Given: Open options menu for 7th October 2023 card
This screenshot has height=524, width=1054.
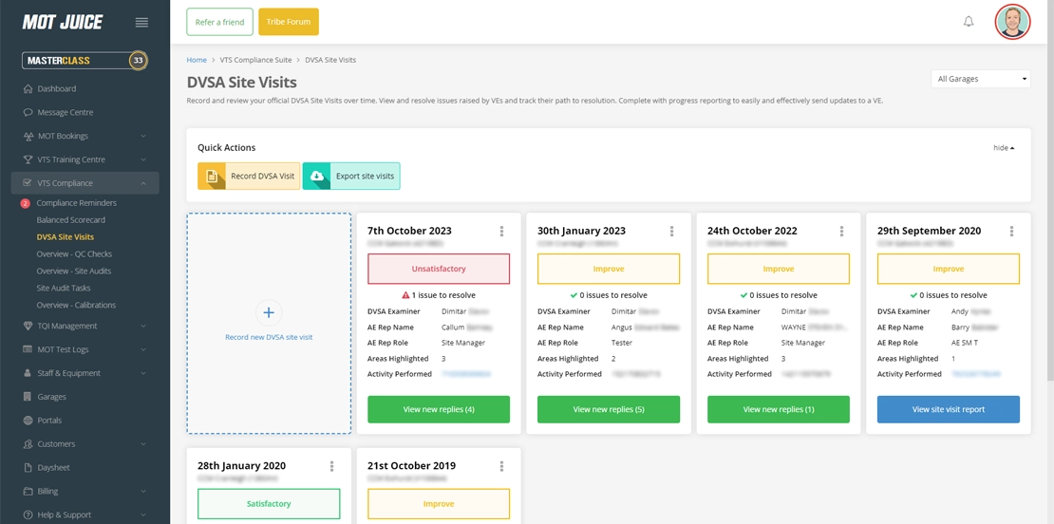Looking at the screenshot, I should point(501,231).
